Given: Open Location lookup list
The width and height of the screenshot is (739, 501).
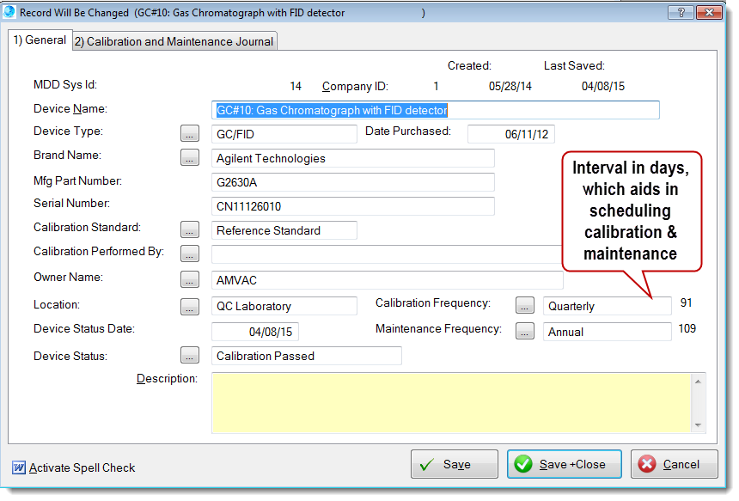Looking at the screenshot, I should coord(190,306).
